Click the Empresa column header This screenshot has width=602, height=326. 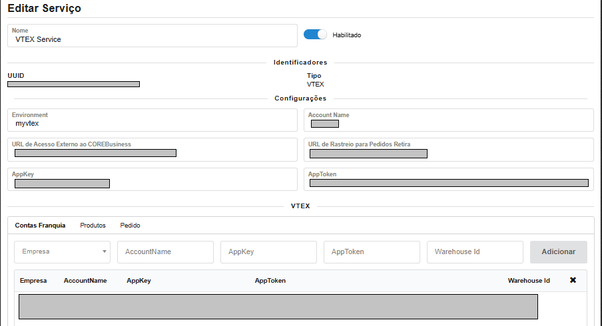click(x=33, y=281)
